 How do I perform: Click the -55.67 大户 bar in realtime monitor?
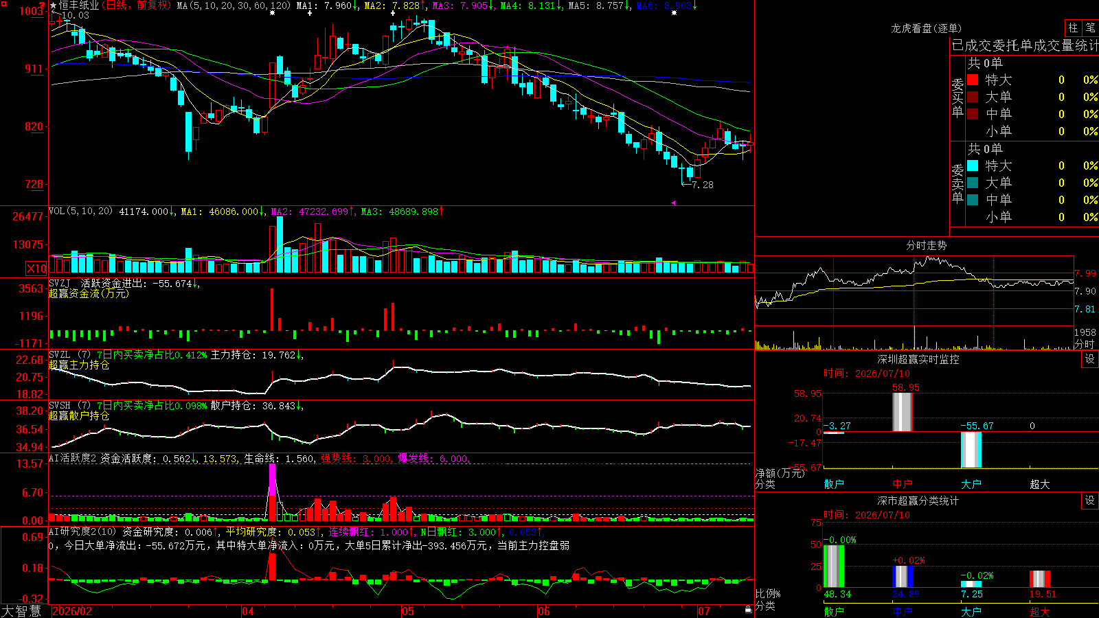coord(971,450)
